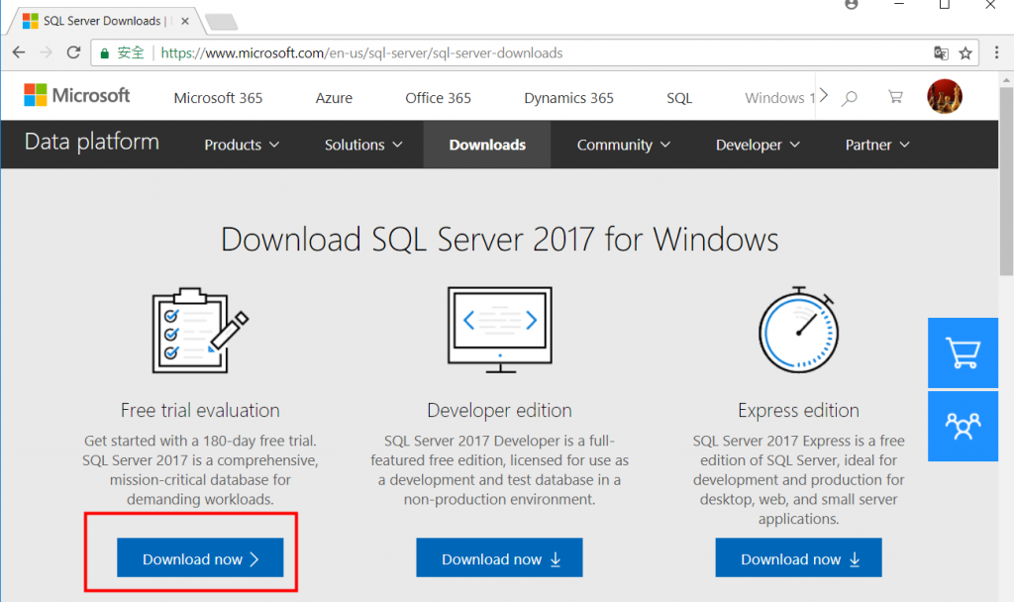Open the search magnifier icon
Image resolution: width=1014 pixels, height=602 pixels.
point(849,98)
